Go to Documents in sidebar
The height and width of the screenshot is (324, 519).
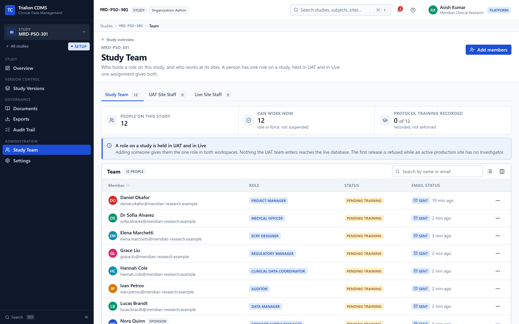[x=46, y=109]
